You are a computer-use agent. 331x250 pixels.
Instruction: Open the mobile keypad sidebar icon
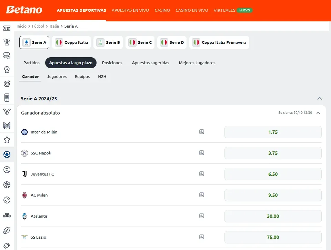pos(7,98)
